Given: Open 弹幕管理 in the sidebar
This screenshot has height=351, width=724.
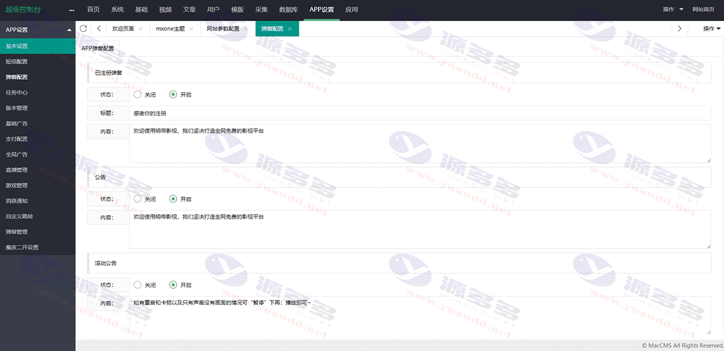Looking at the screenshot, I should coord(37,232).
